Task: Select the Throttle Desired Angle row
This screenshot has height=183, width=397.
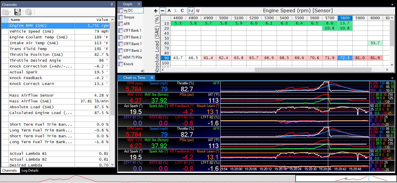Action: click(x=56, y=61)
